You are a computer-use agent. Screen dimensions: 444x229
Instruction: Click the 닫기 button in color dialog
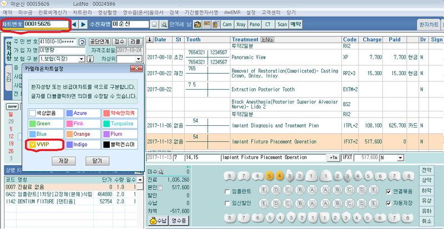[97, 160]
